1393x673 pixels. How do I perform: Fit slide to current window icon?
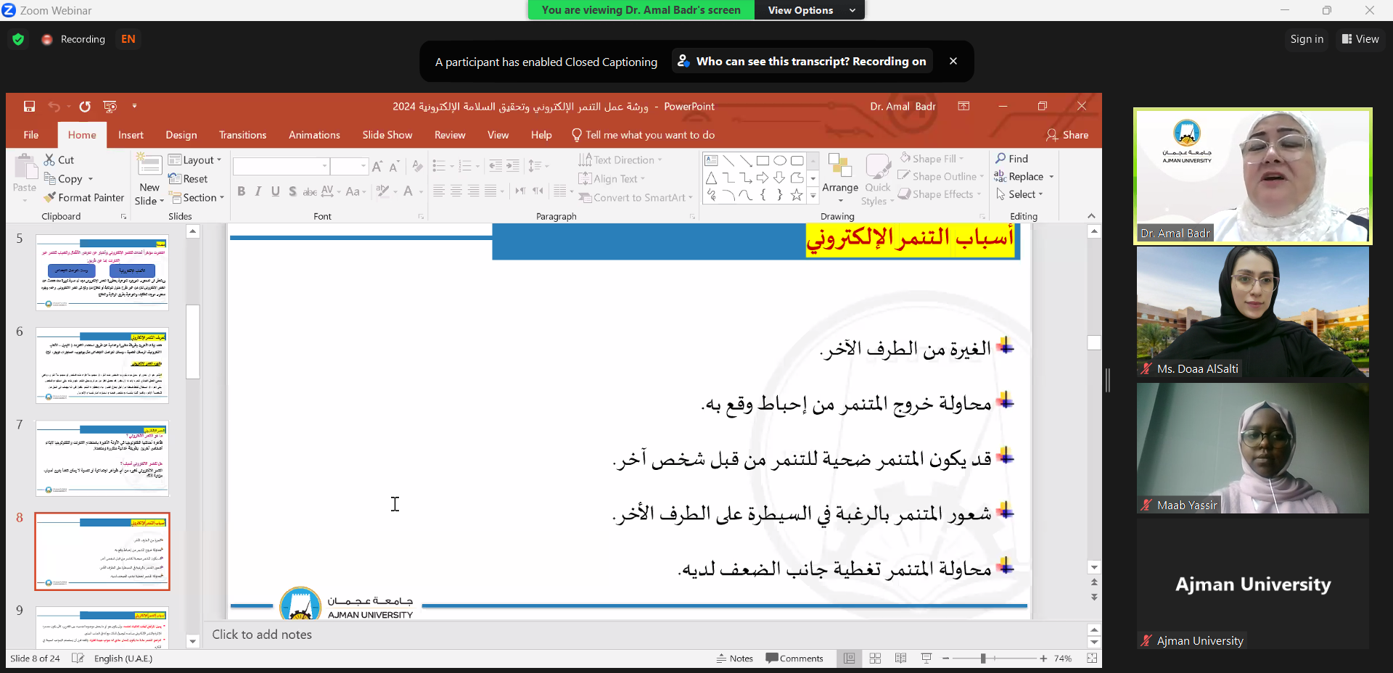(x=1092, y=658)
